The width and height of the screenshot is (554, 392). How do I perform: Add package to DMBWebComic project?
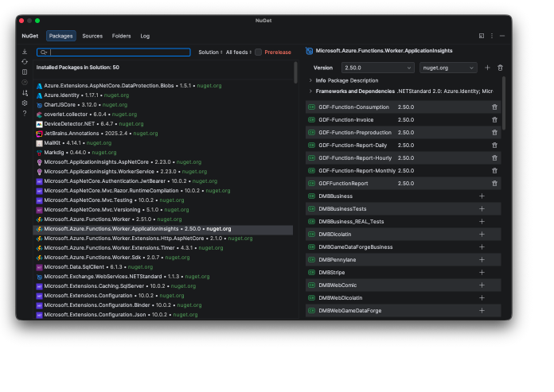[482, 285]
